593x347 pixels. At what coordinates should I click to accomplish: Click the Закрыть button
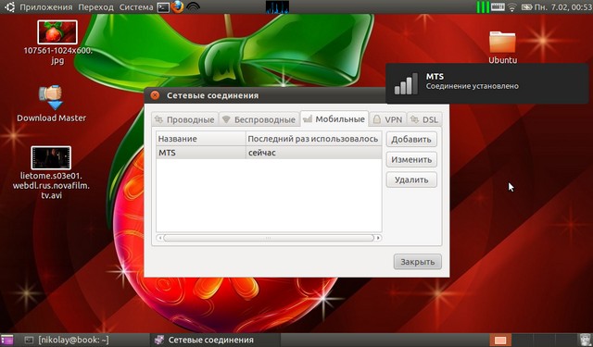point(418,262)
